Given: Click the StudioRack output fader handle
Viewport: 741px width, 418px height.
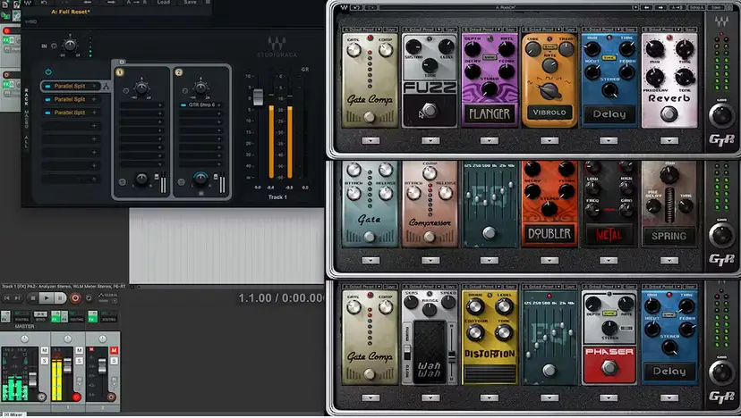Looking at the screenshot, I should pyautogui.click(x=258, y=96).
